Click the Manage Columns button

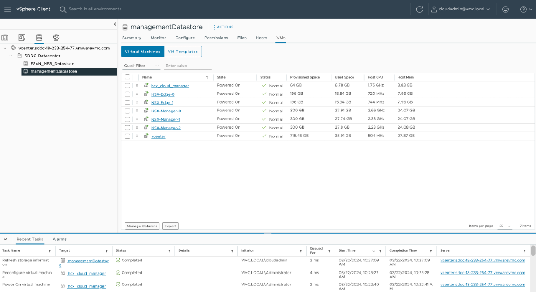pyautogui.click(x=142, y=226)
